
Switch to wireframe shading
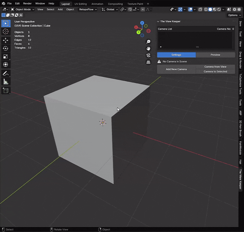[206, 9]
